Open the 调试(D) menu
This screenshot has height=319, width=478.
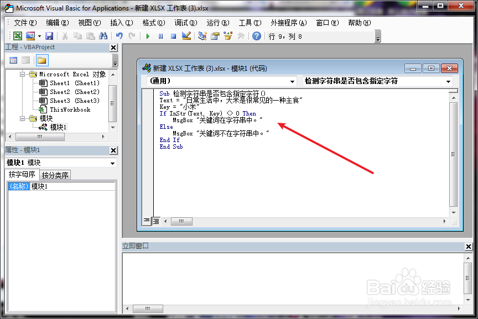[186, 23]
